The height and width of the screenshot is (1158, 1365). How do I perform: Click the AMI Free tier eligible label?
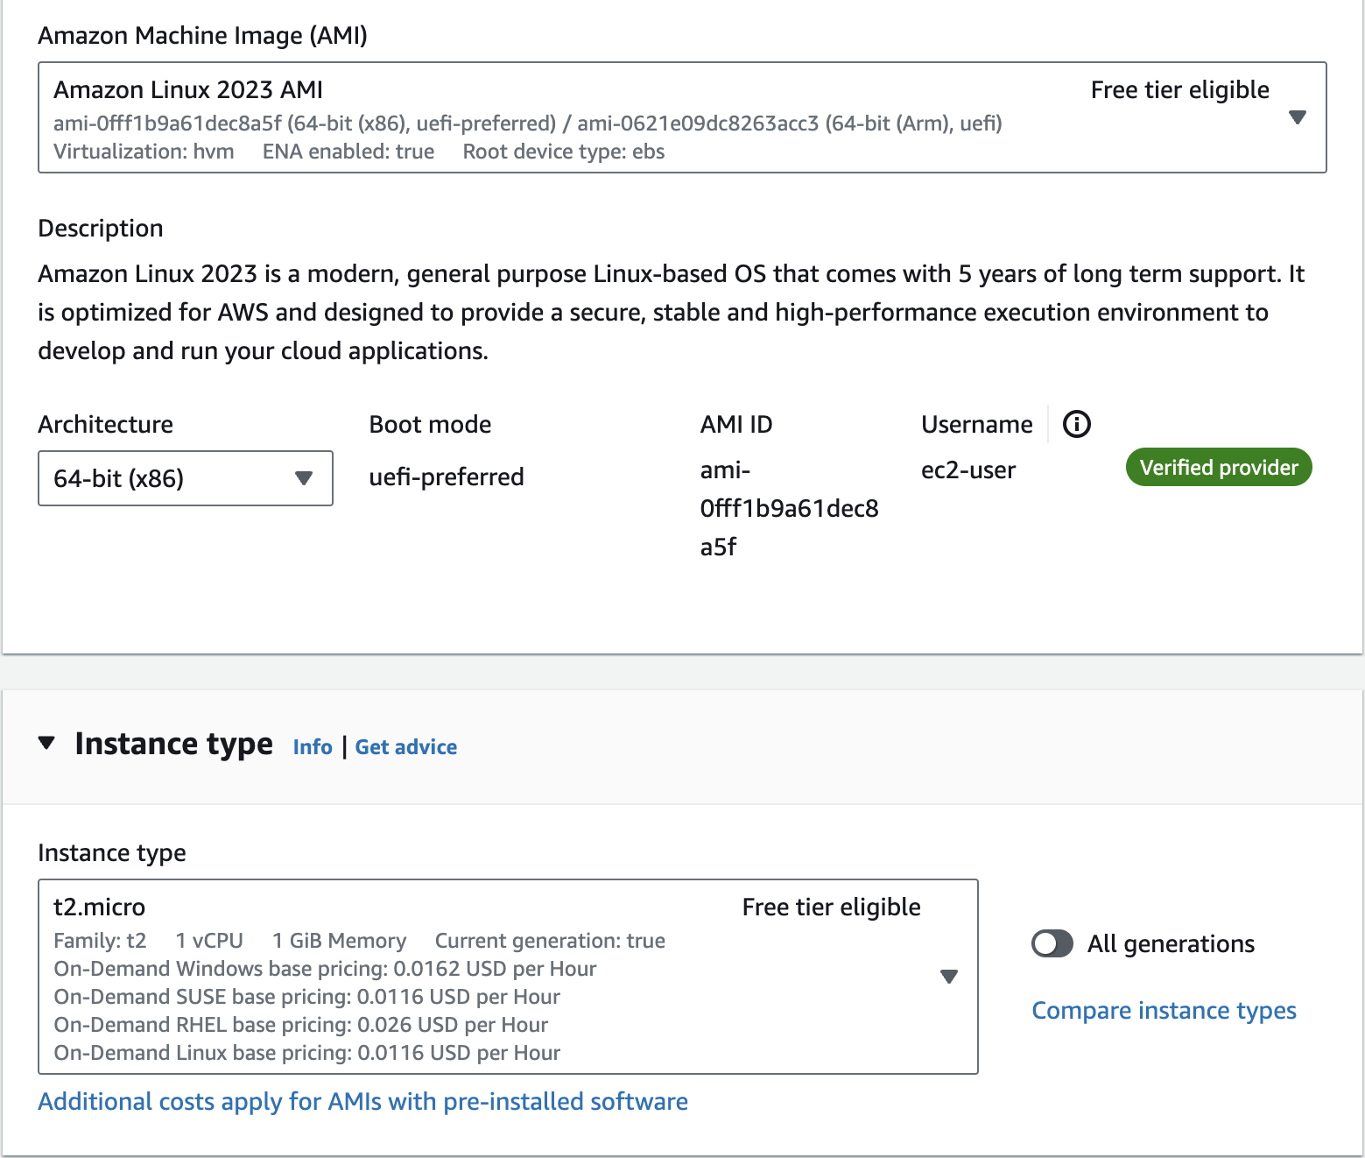click(1179, 90)
